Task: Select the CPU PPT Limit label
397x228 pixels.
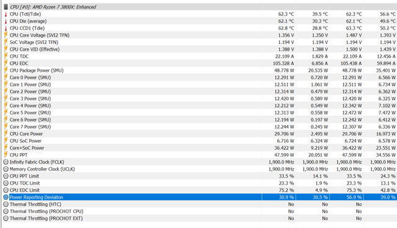Action: click(24, 176)
